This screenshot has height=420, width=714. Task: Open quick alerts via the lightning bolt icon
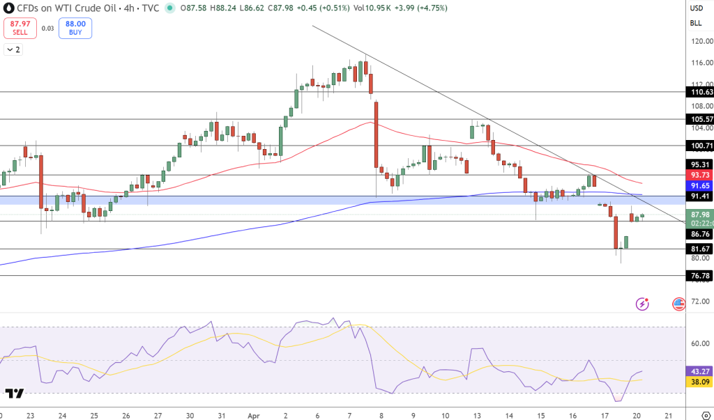pos(641,304)
